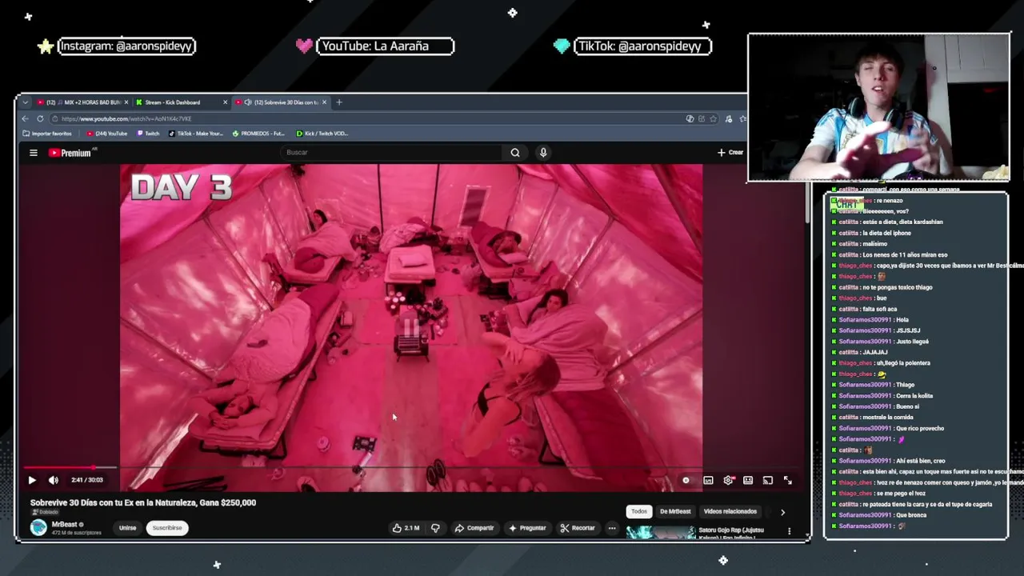Switch to theater mode view
Screen dimensions: 1024x576
tap(748, 480)
